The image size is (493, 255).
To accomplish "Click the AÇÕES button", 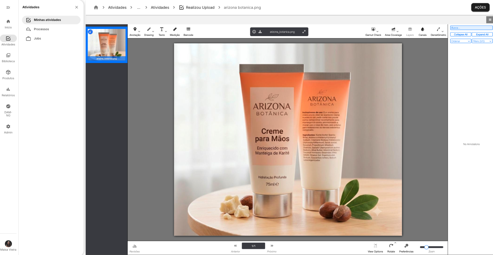I will (x=480, y=7).
